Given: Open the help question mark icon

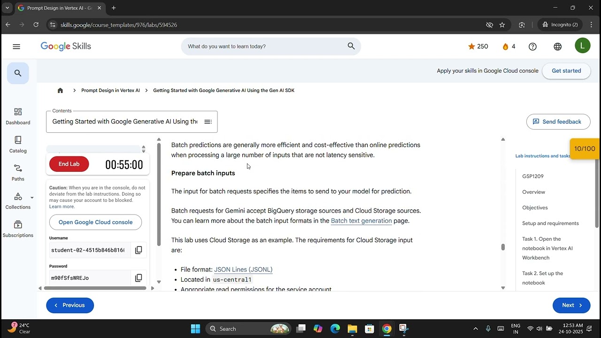Looking at the screenshot, I should (532, 46).
